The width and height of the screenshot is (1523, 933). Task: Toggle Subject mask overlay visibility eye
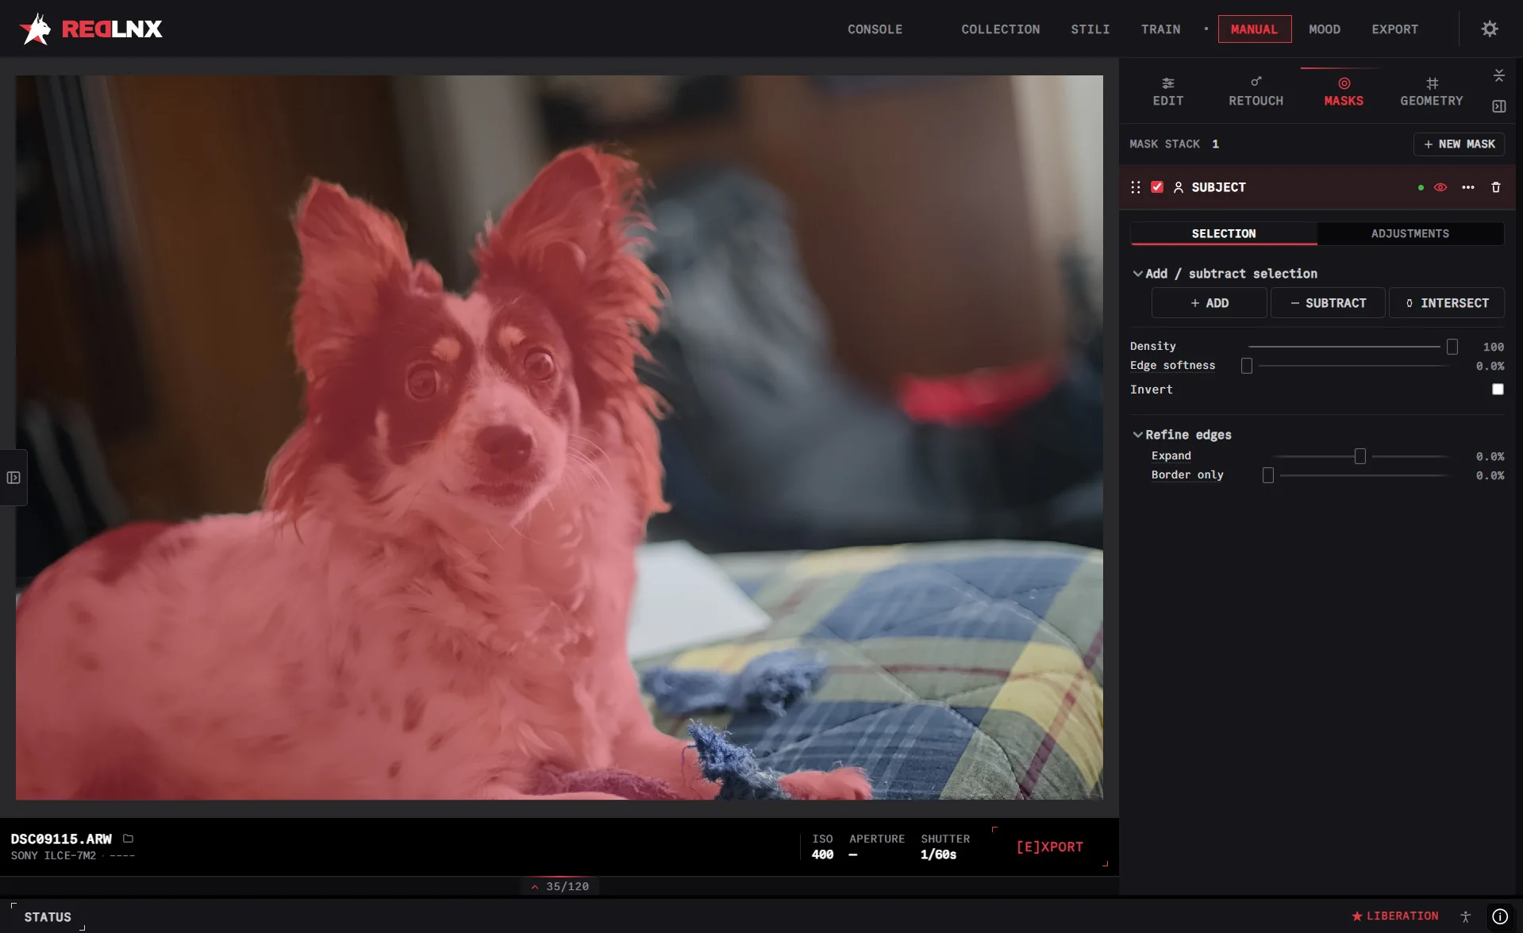[1440, 187]
